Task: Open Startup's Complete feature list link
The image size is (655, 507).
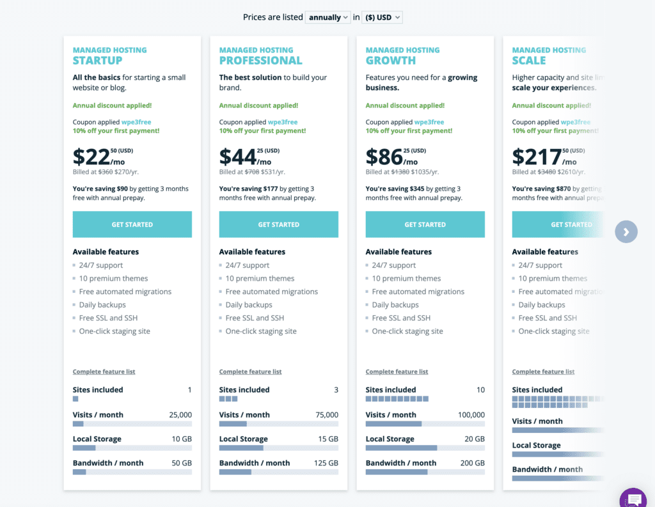Action: point(104,371)
